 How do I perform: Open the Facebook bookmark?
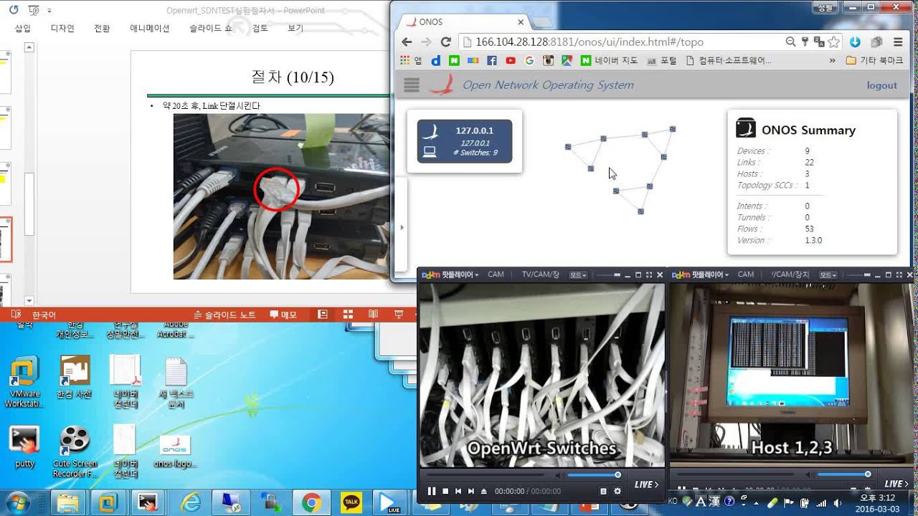(x=492, y=61)
